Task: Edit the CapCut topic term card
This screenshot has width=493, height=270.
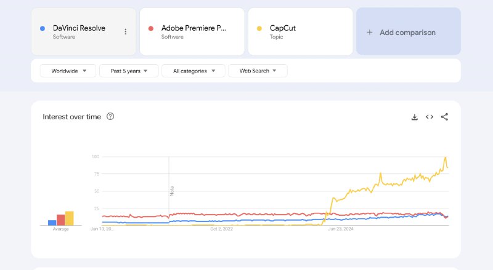Action: (300, 32)
